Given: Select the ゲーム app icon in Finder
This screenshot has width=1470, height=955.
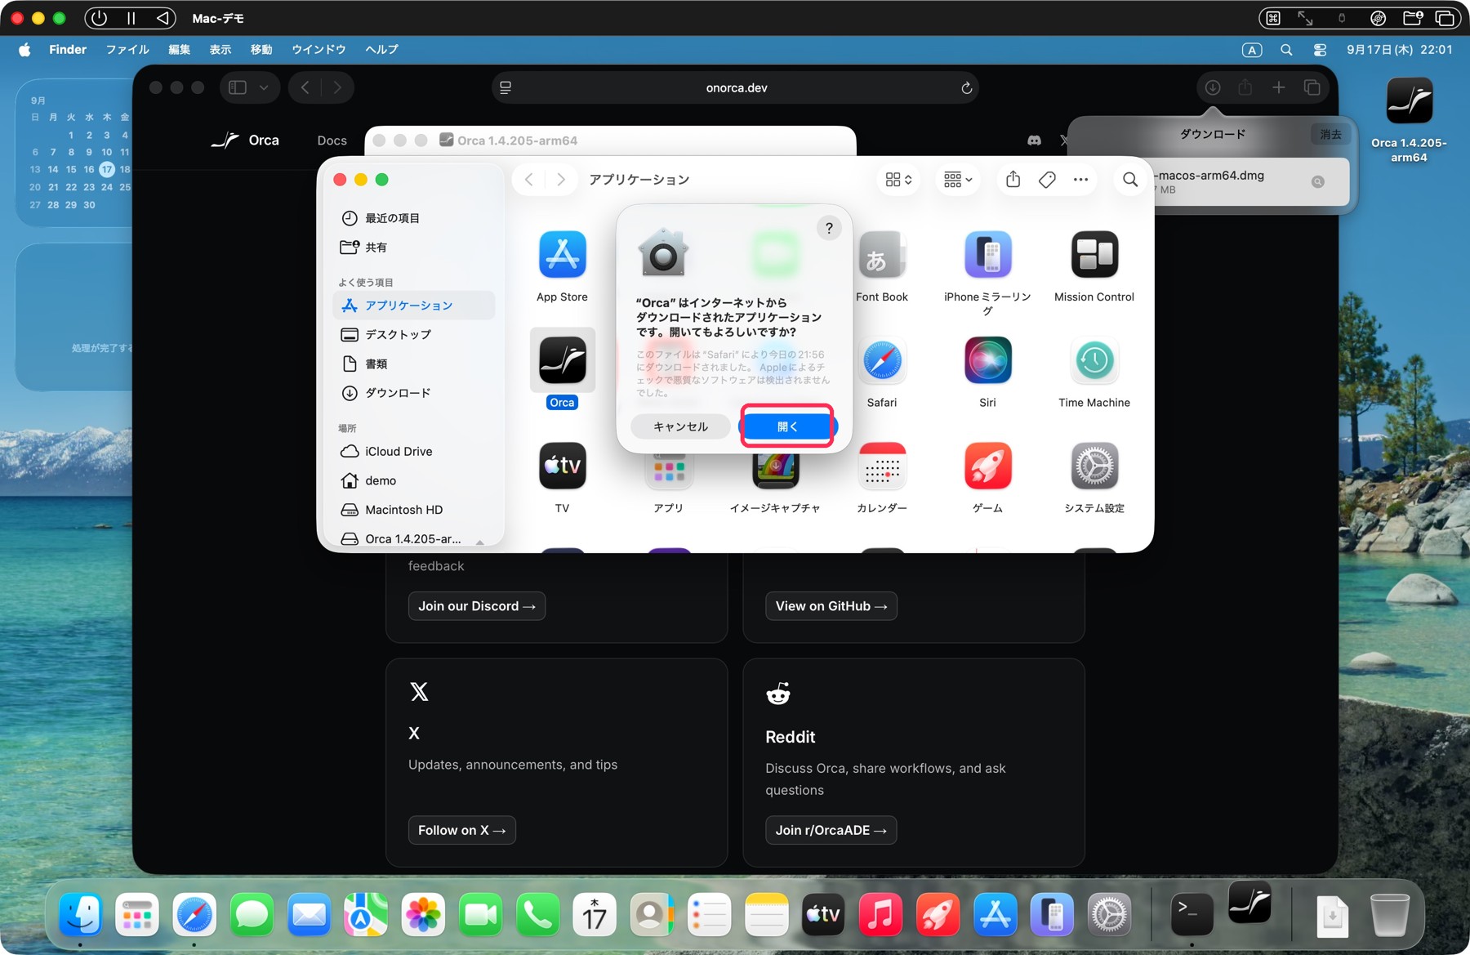Looking at the screenshot, I should pyautogui.click(x=987, y=466).
